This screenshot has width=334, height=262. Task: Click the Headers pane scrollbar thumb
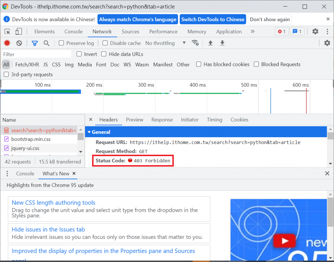(330, 136)
